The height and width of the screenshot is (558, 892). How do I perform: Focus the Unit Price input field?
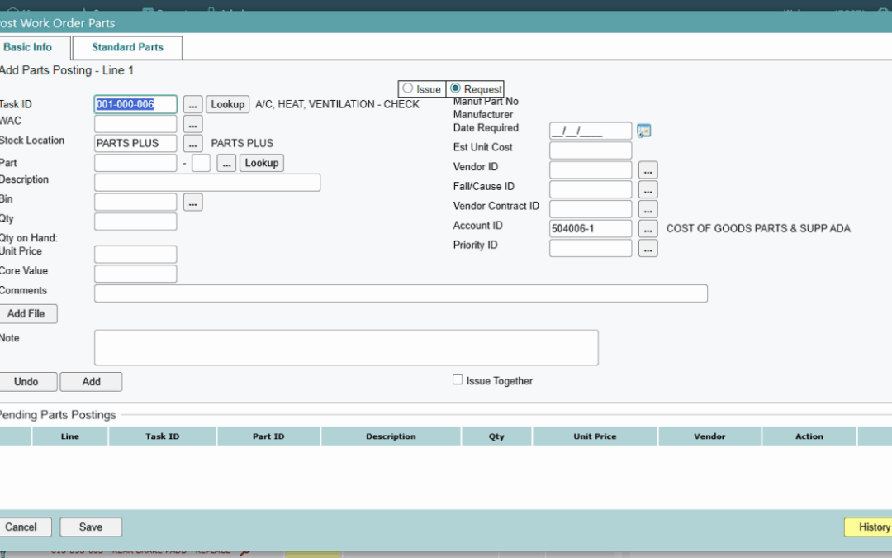pos(135,255)
